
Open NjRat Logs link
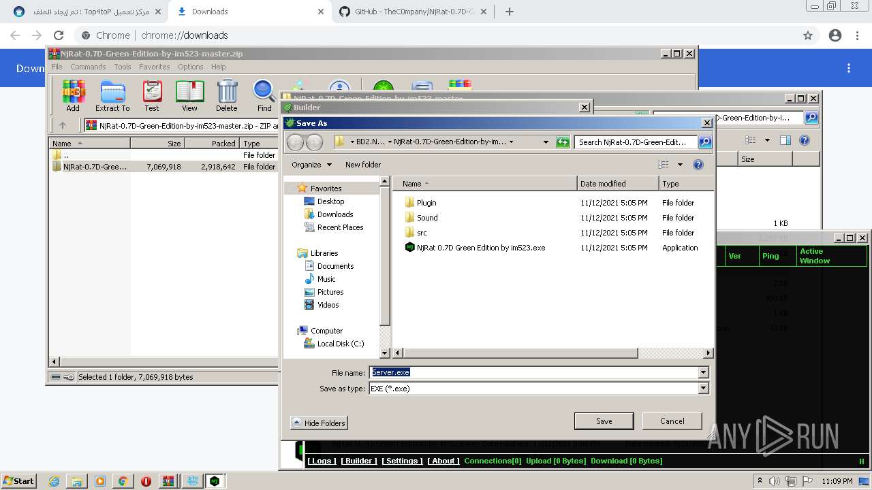pyautogui.click(x=321, y=461)
